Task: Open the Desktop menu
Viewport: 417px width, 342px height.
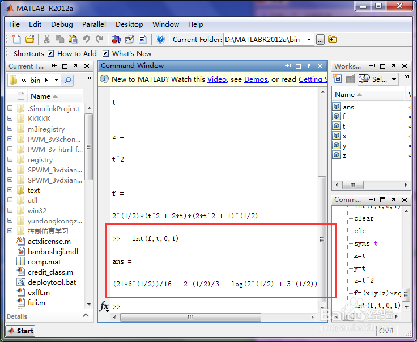Action: (129, 24)
